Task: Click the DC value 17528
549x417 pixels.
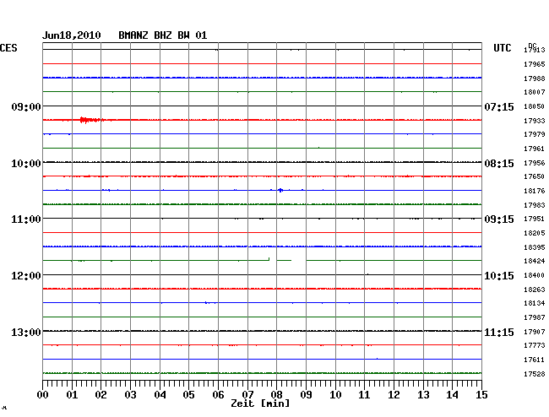Action: point(535,374)
